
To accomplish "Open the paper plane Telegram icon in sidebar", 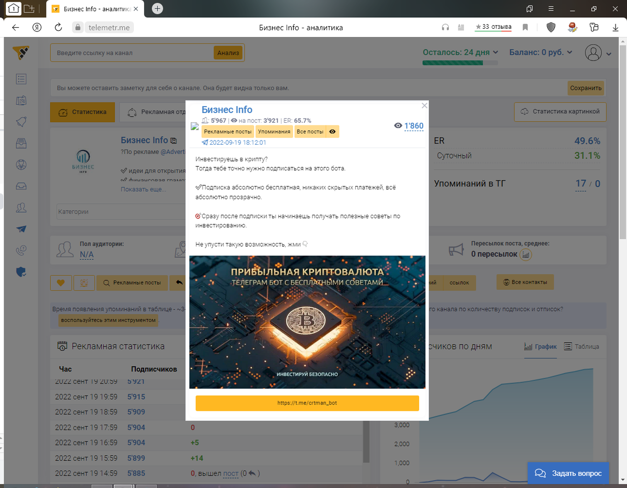I will (21, 229).
